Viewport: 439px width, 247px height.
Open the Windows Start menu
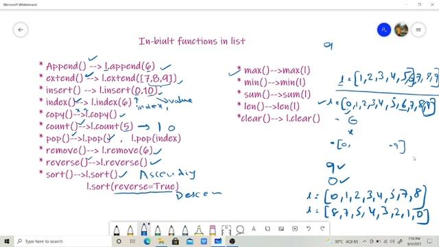pyautogui.click(x=7, y=241)
